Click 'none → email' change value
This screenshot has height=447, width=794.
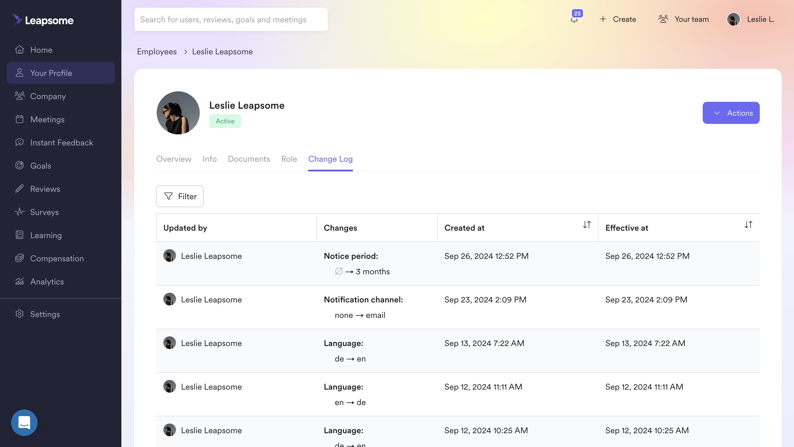click(360, 315)
